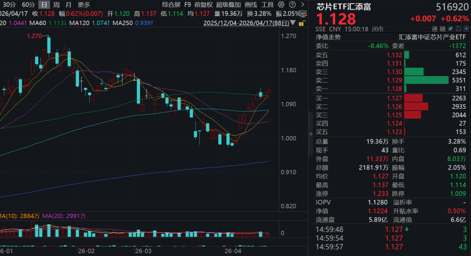Switch to the 周 weekly chart tab

[56, 5]
